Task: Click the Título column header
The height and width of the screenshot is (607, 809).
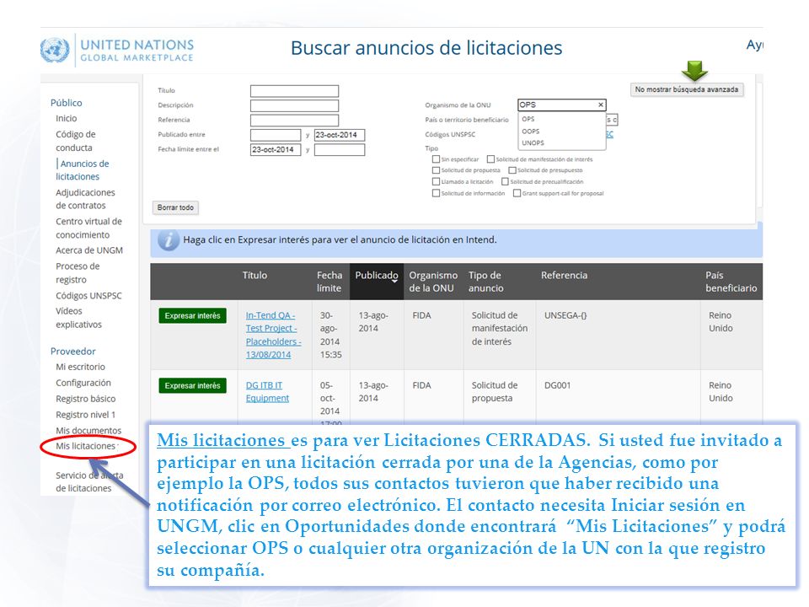Action: click(254, 276)
